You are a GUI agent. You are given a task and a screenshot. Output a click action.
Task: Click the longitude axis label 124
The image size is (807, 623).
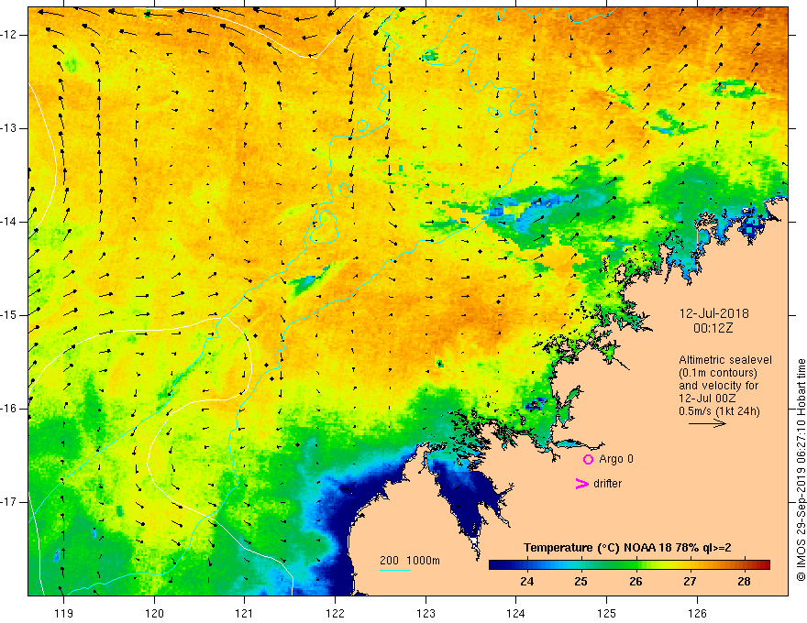(515, 613)
